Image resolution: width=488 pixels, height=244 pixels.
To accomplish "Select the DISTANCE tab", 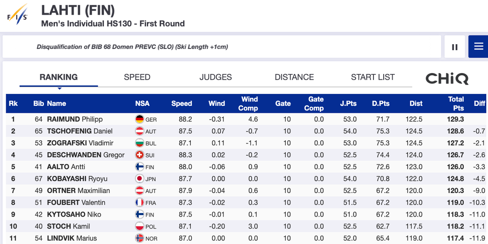I will point(294,77).
